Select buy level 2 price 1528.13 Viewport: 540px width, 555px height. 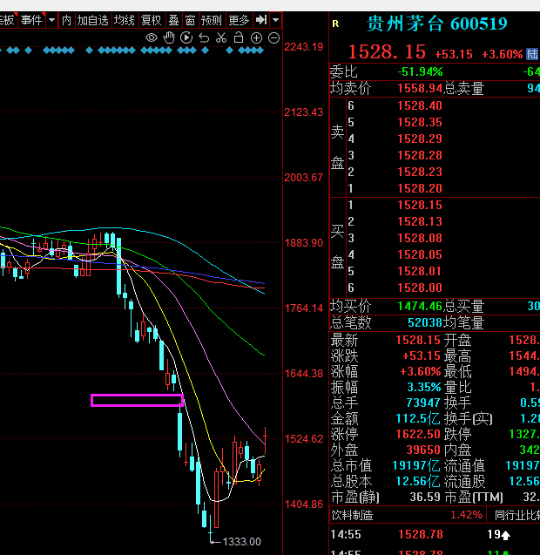420,221
